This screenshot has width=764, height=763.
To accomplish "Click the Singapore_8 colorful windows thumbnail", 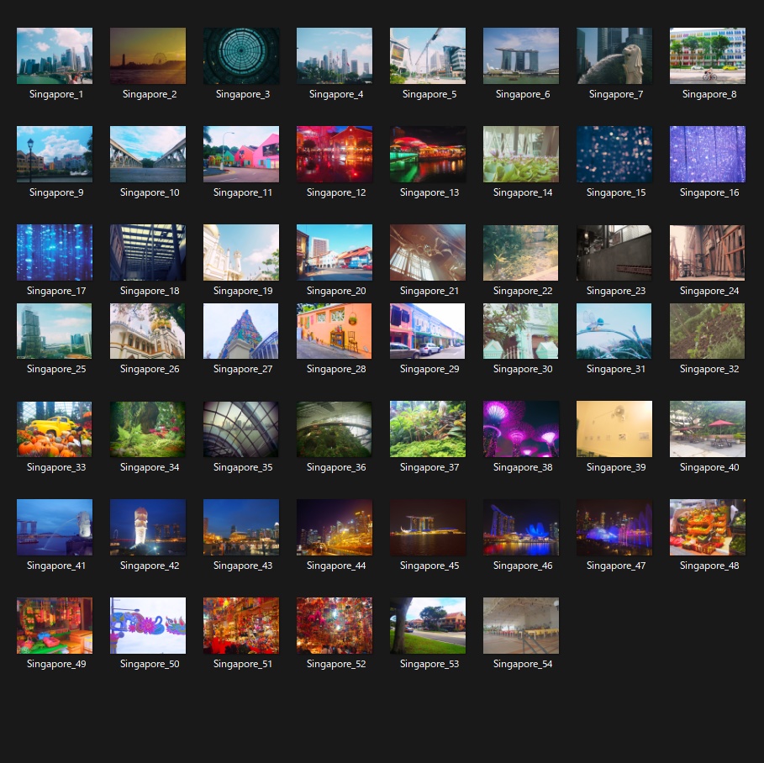I will 708,55.
